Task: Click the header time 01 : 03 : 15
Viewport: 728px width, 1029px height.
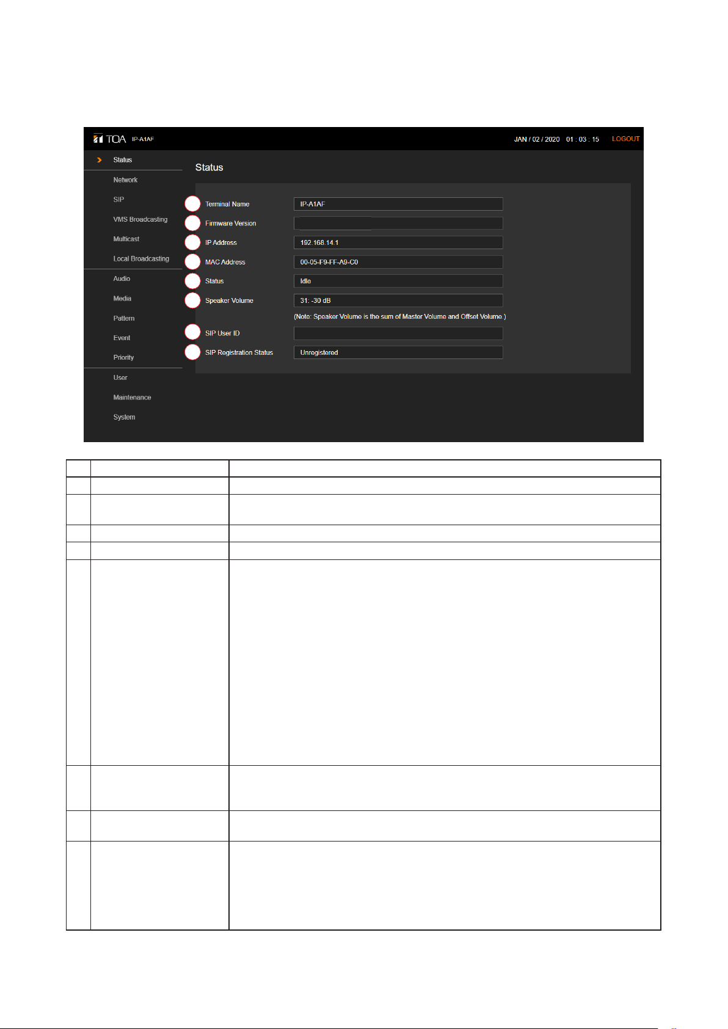Action: click(x=583, y=139)
